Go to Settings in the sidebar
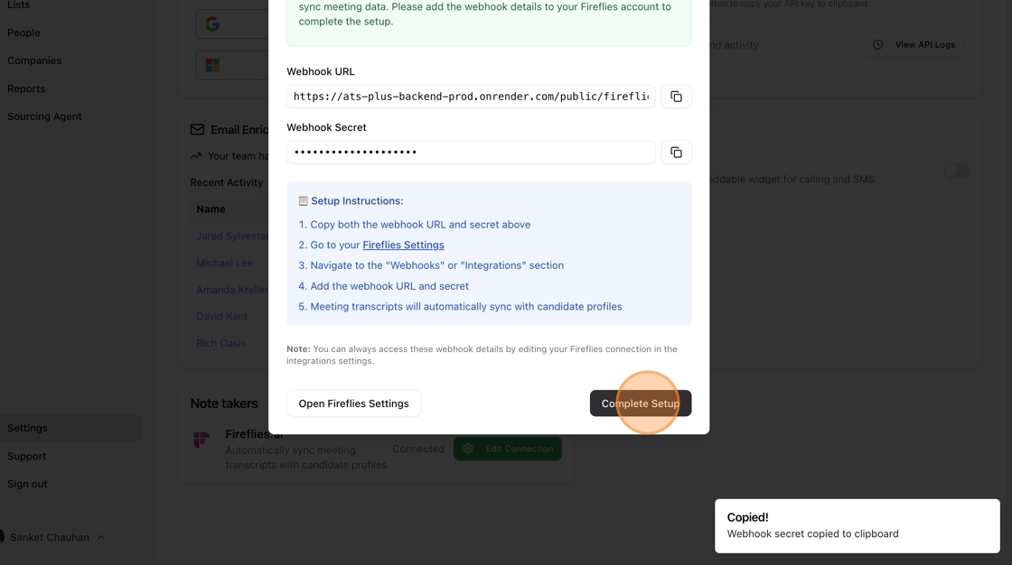Screen dimensions: 1012x565 click(x=27, y=428)
